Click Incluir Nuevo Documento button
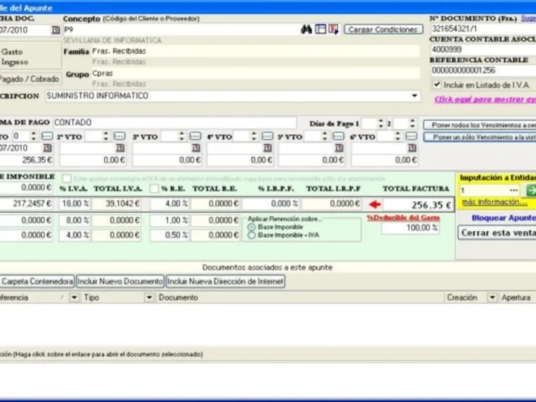 pos(120,281)
